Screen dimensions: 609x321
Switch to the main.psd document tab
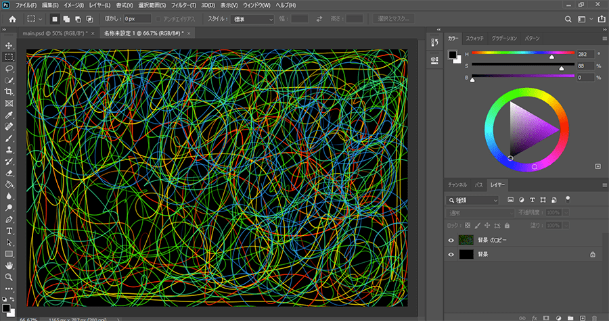pyautogui.click(x=57, y=32)
